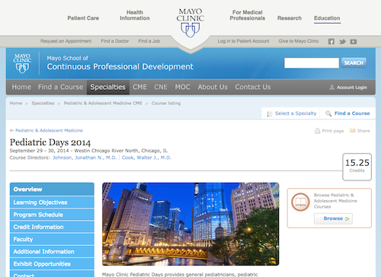This screenshot has height=277, width=381.
Task: Open Find a Course menu tab
Action: (60, 87)
